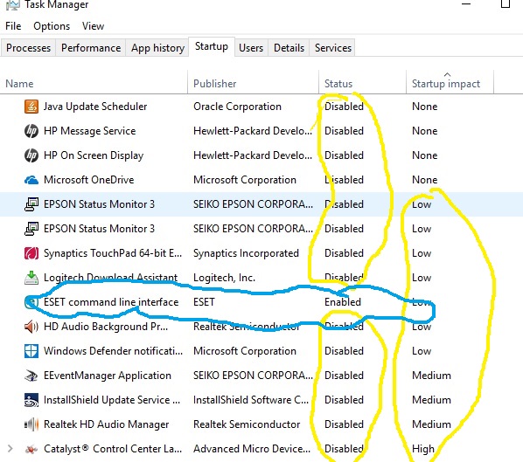Click the Synaptics TouchPad icon
Image resolution: width=523 pixels, height=462 pixels.
(31, 253)
